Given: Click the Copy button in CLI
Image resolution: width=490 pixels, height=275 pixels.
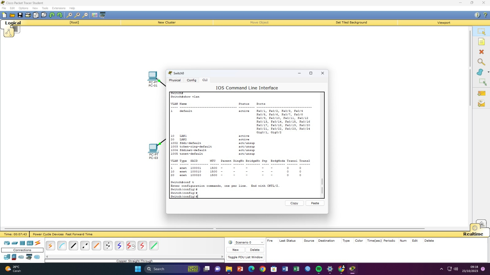Looking at the screenshot, I should [294, 203].
